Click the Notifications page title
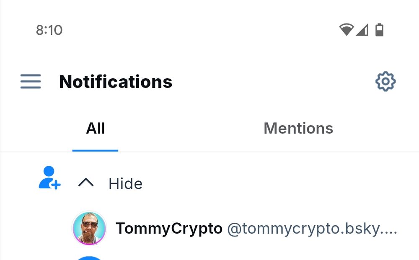The image size is (419, 260). [116, 82]
